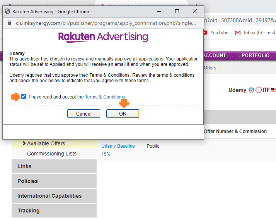Maximize the Rakuten Advertising popup window
Image resolution: width=276 pixels, height=221 pixels.
tap(177, 12)
